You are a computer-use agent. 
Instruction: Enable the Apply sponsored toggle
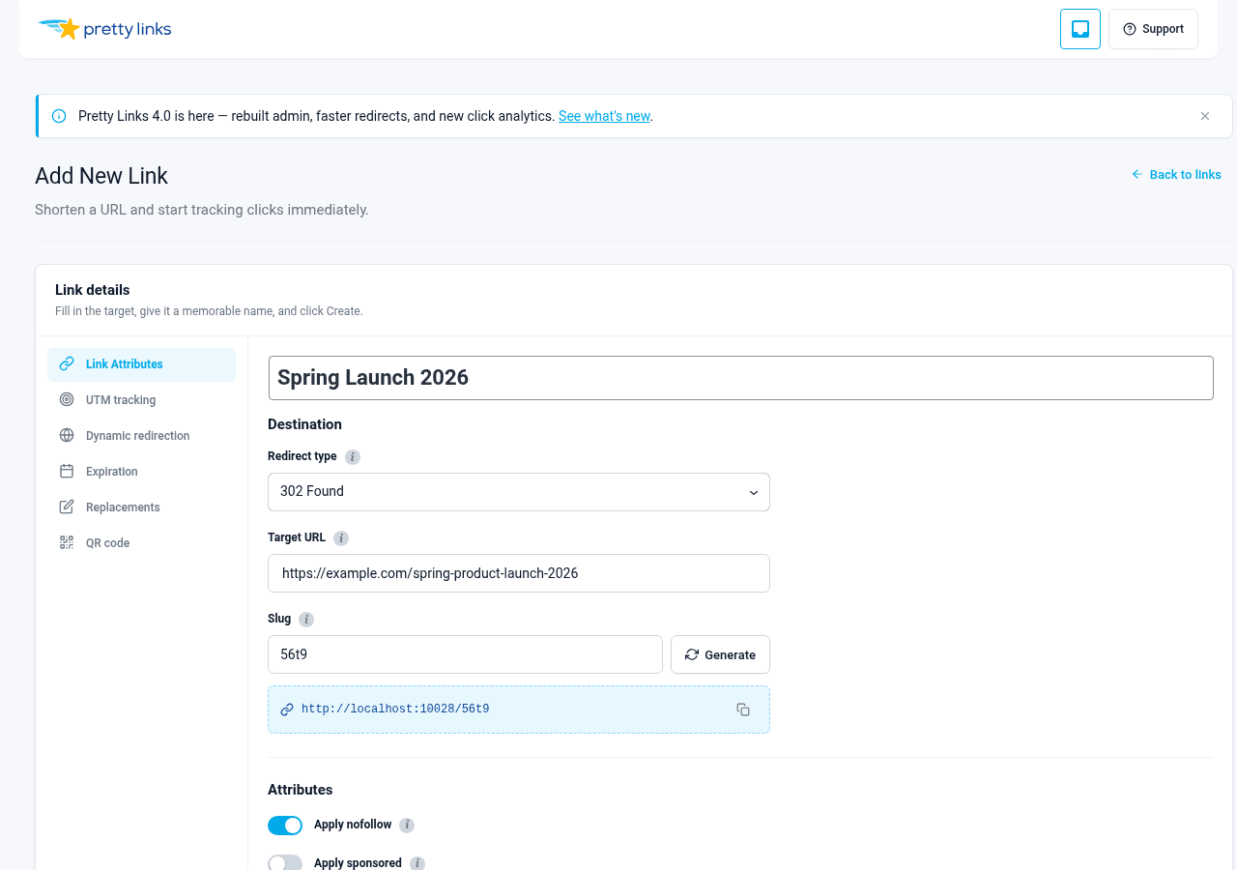point(285,863)
